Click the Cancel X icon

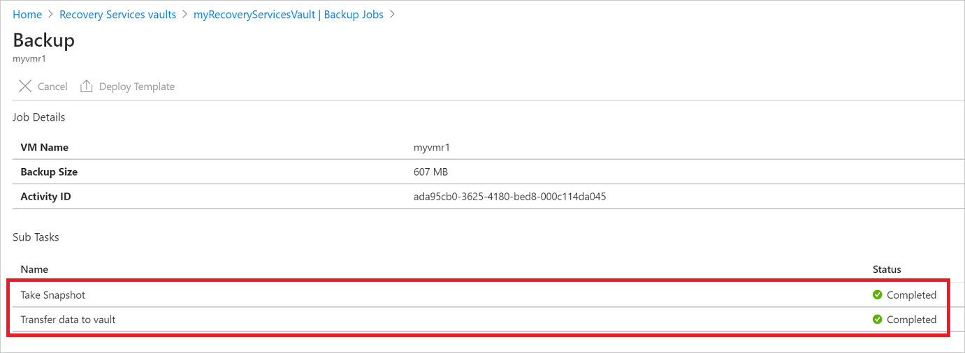click(x=25, y=87)
